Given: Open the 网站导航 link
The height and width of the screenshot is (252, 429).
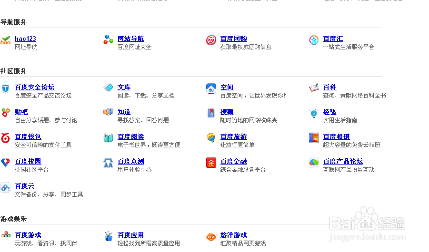Looking at the screenshot, I should click(x=130, y=39).
